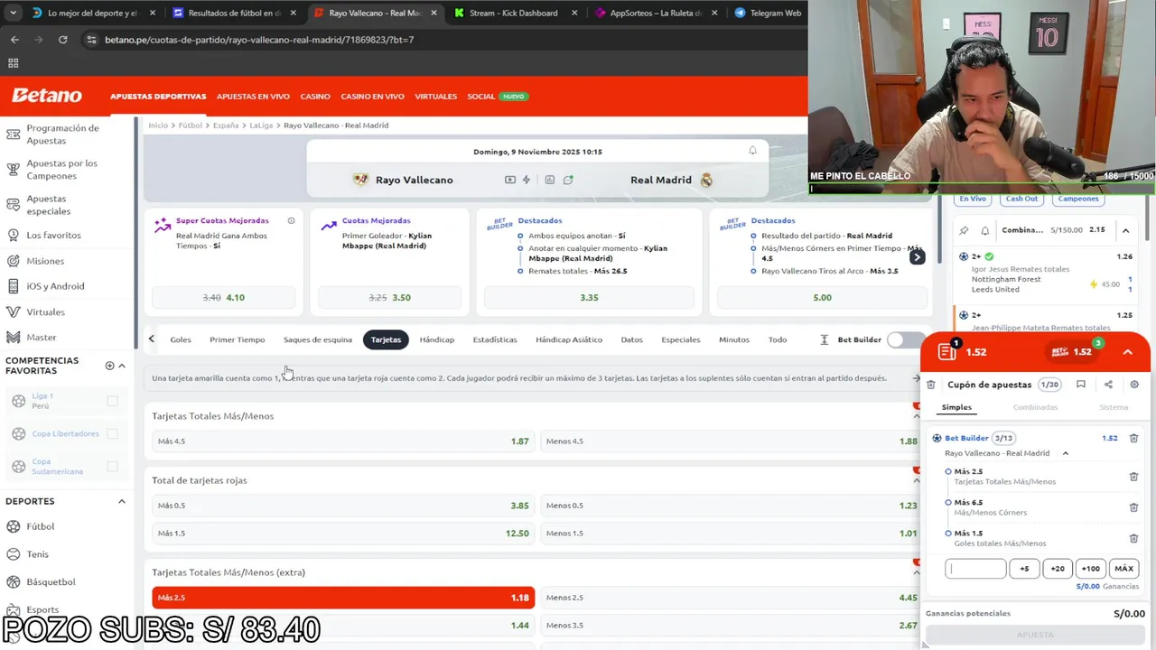Switch betslip to Combinadas tab
1156x650 pixels.
(x=1035, y=407)
